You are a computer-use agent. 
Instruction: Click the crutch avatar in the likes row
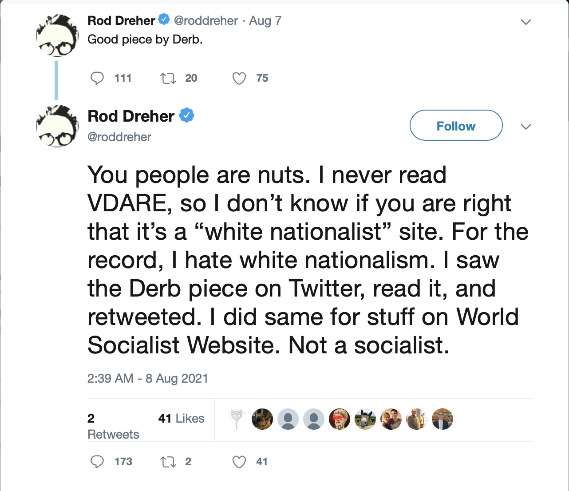(237, 419)
